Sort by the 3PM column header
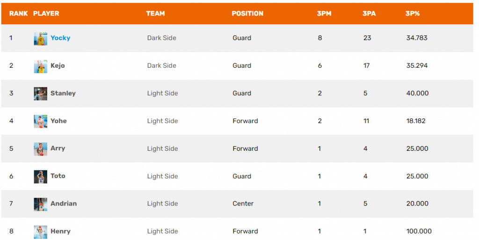479x240 pixels. pos(324,14)
